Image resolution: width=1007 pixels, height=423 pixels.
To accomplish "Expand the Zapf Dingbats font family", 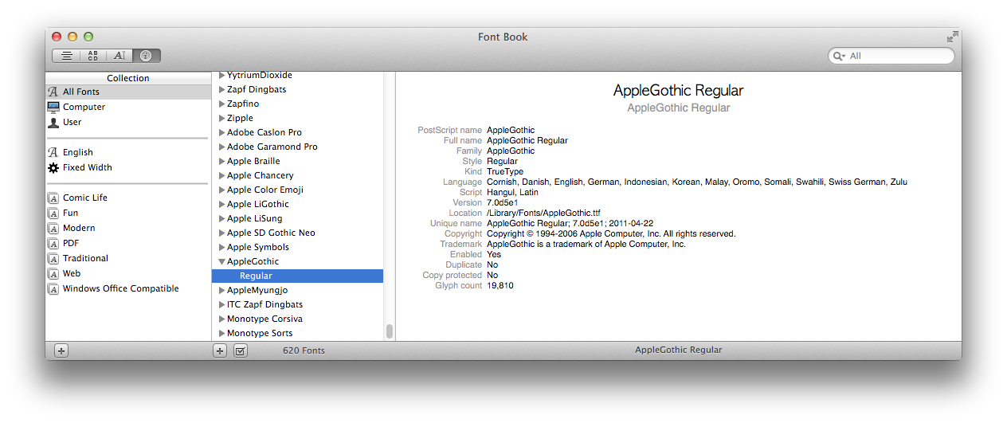I will click(x=222, y=89).
